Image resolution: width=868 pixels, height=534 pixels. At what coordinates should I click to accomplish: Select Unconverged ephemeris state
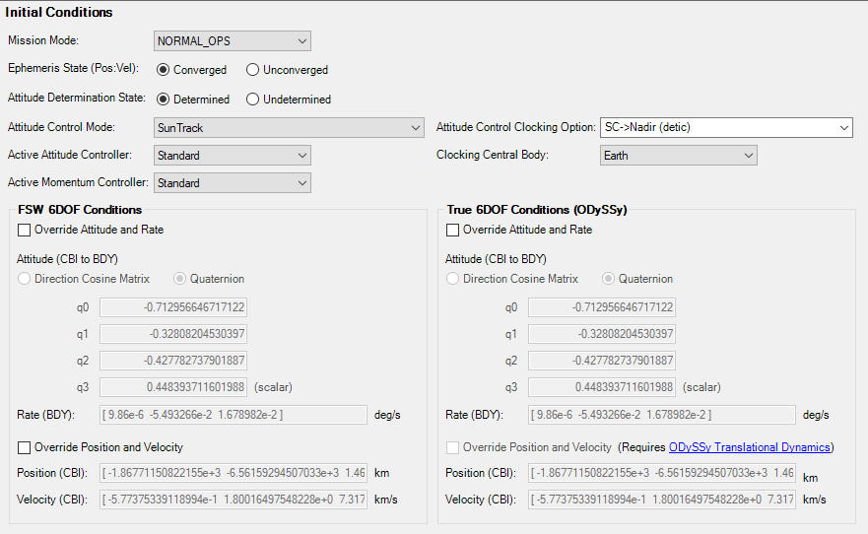[x=253, y=70]
